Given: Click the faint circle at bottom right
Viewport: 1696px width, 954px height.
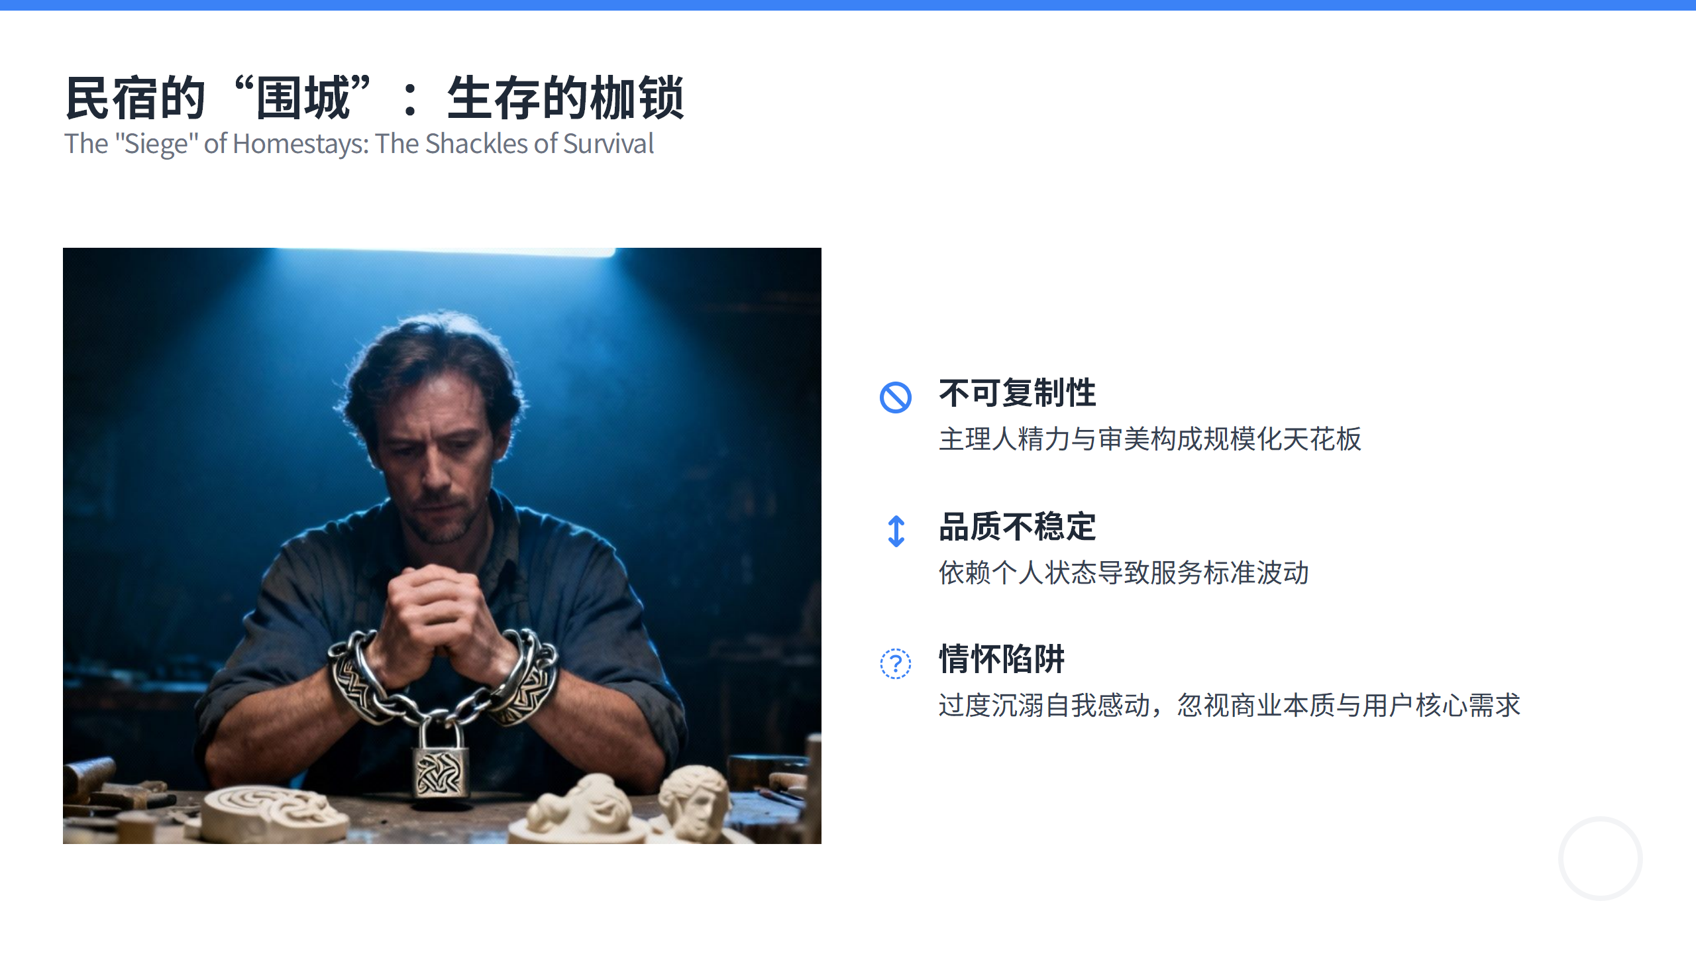Looking at the screenshot, I should click(x=1600, y=859).
